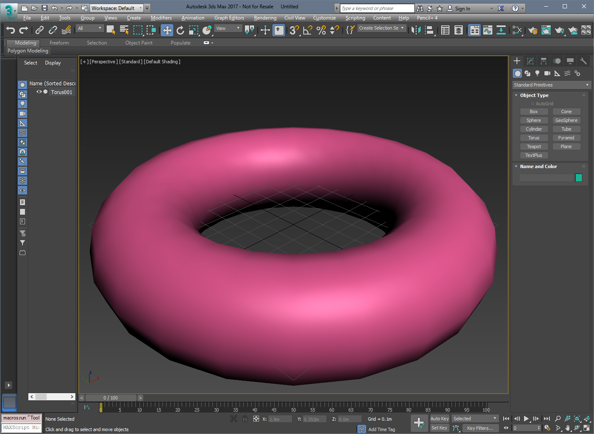This screenshot has height=434, width=594.
Task: Click the Select and Link tool
Action: coord(40,30)
